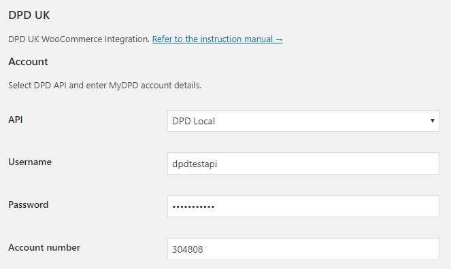Viewport: 451px width, 269px height.
Task: Select the 'DPD UK' page heading text
Action: pos(29,15)
